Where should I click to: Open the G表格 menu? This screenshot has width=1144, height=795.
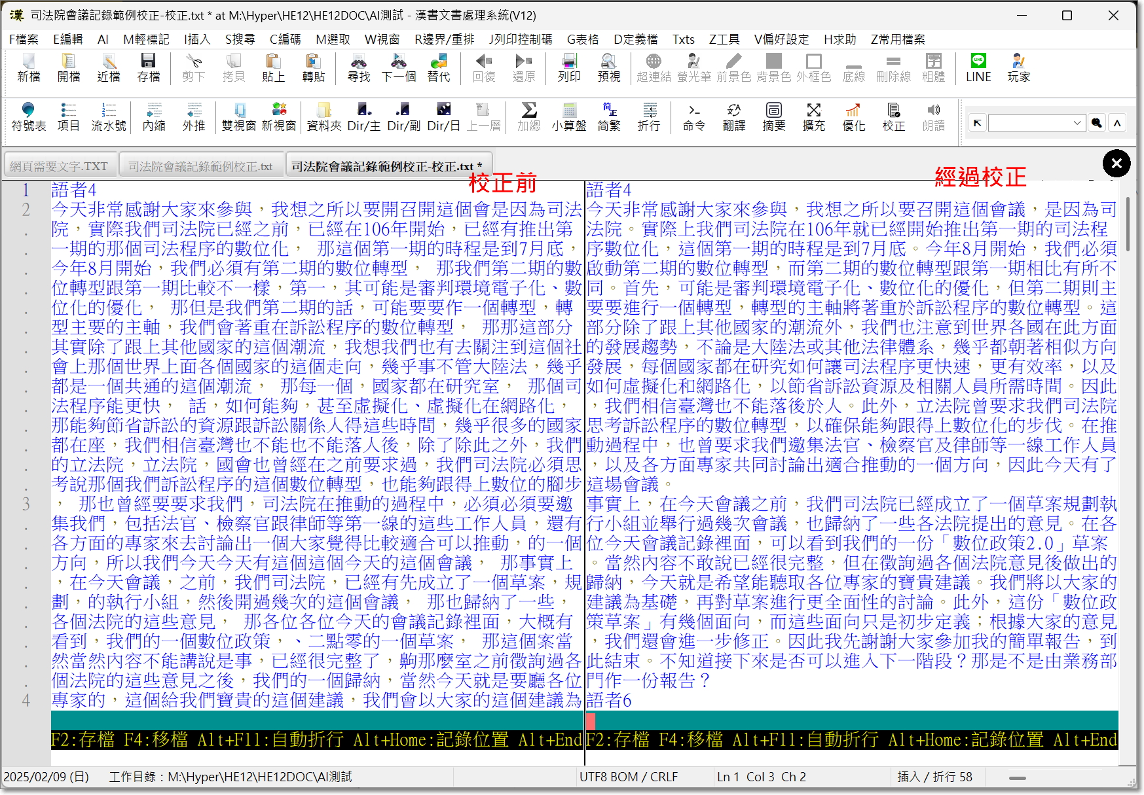(583, 39)
